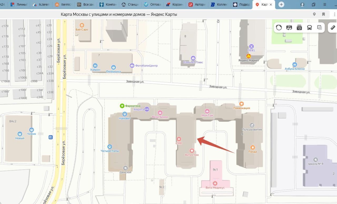Image resolution: width=337 pixels, height=204 pixels.
Task: Open the Все зак browser tab
Action: [86, 4]
